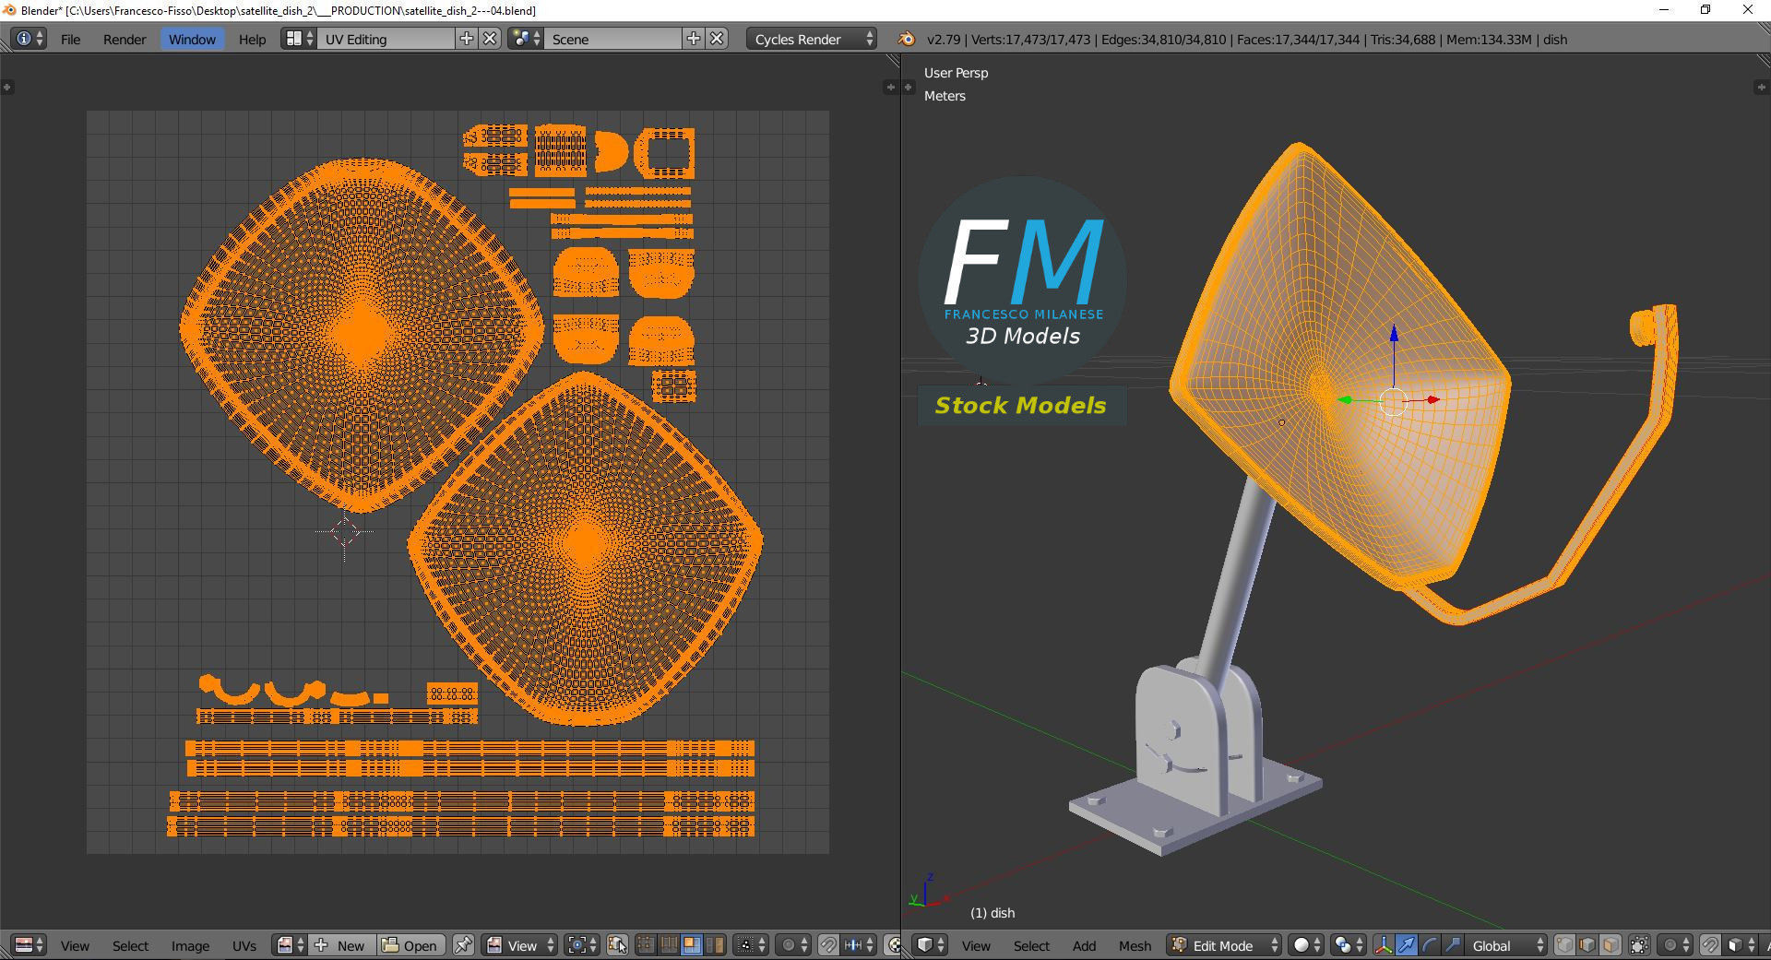Screen dimensions: 1771x960
Task: Open the image View mode dropdown
Action: coord(519,945)
